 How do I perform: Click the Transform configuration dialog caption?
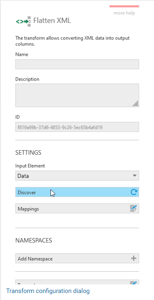48,291
